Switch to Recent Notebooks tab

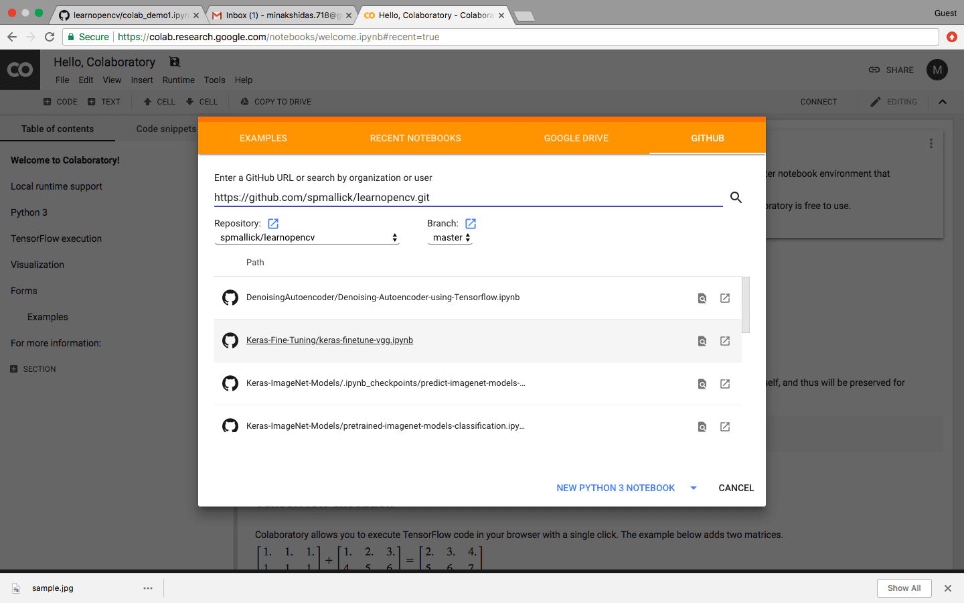point(415,138)
